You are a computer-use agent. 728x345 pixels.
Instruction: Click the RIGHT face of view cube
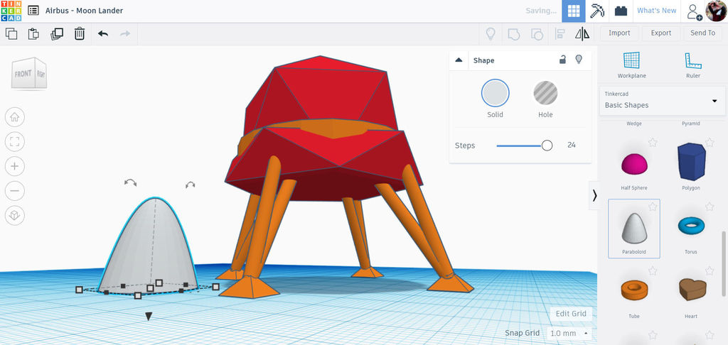pyautogui.click(x=41, y=73)
